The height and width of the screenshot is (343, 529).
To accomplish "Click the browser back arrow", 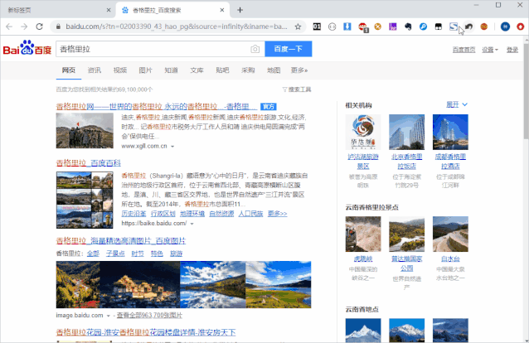I will pos(9,27).
